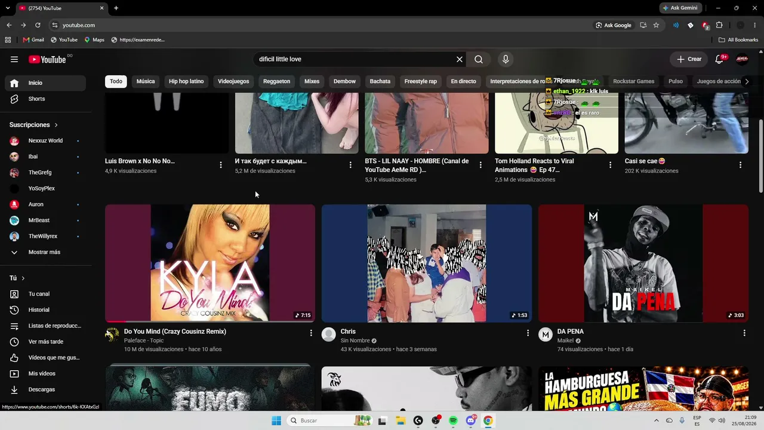Open Spotify from the taskbar
The image size is (764, 430).
(x=453, y=420)
